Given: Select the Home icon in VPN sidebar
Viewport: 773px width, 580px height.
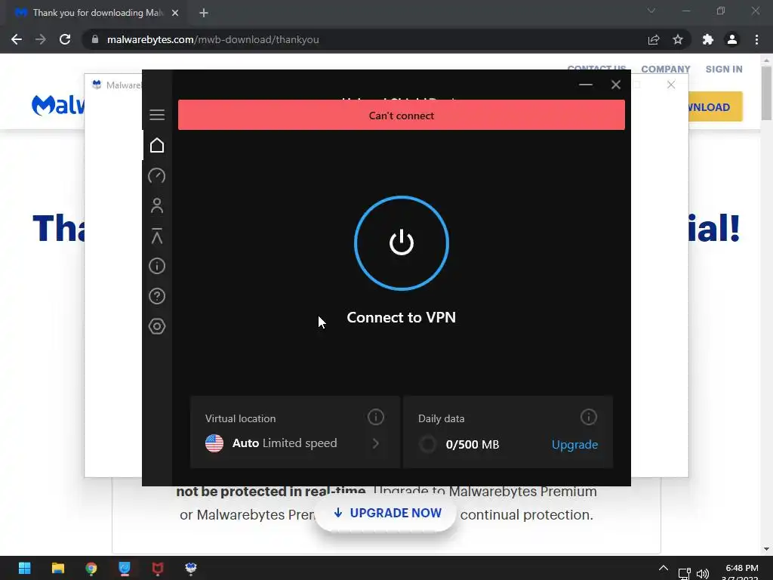Looking at the screenshot, I should (157, 145).
